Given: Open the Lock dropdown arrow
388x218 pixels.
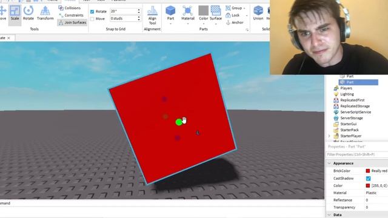Looking at the screenshot, I should 247,15.
